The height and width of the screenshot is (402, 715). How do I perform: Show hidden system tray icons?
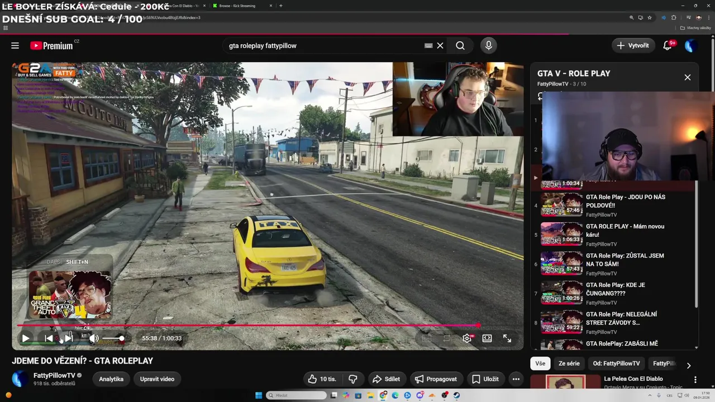coord(650,395)
